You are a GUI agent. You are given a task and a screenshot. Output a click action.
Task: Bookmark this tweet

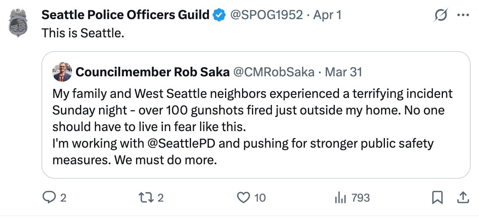coord(437,198)
